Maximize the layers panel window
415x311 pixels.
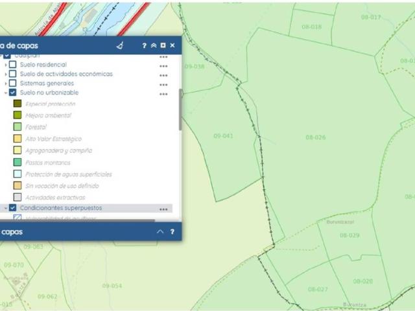click(x=163, y=45)
